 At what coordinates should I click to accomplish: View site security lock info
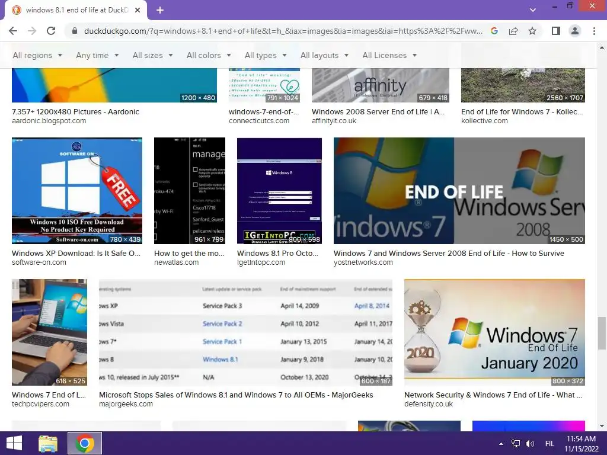75,31
